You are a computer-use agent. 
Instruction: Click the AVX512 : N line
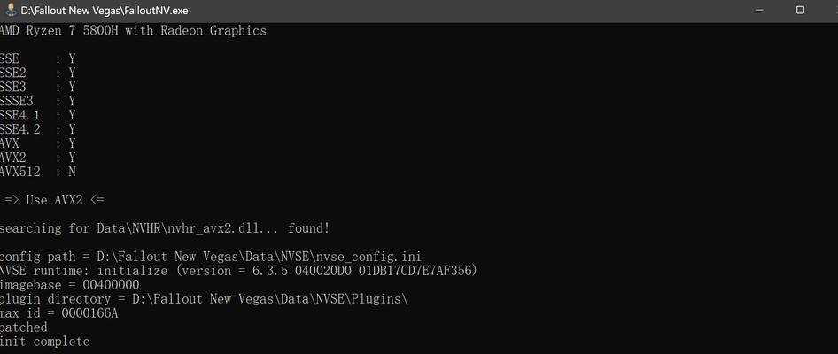pos(37,172)
